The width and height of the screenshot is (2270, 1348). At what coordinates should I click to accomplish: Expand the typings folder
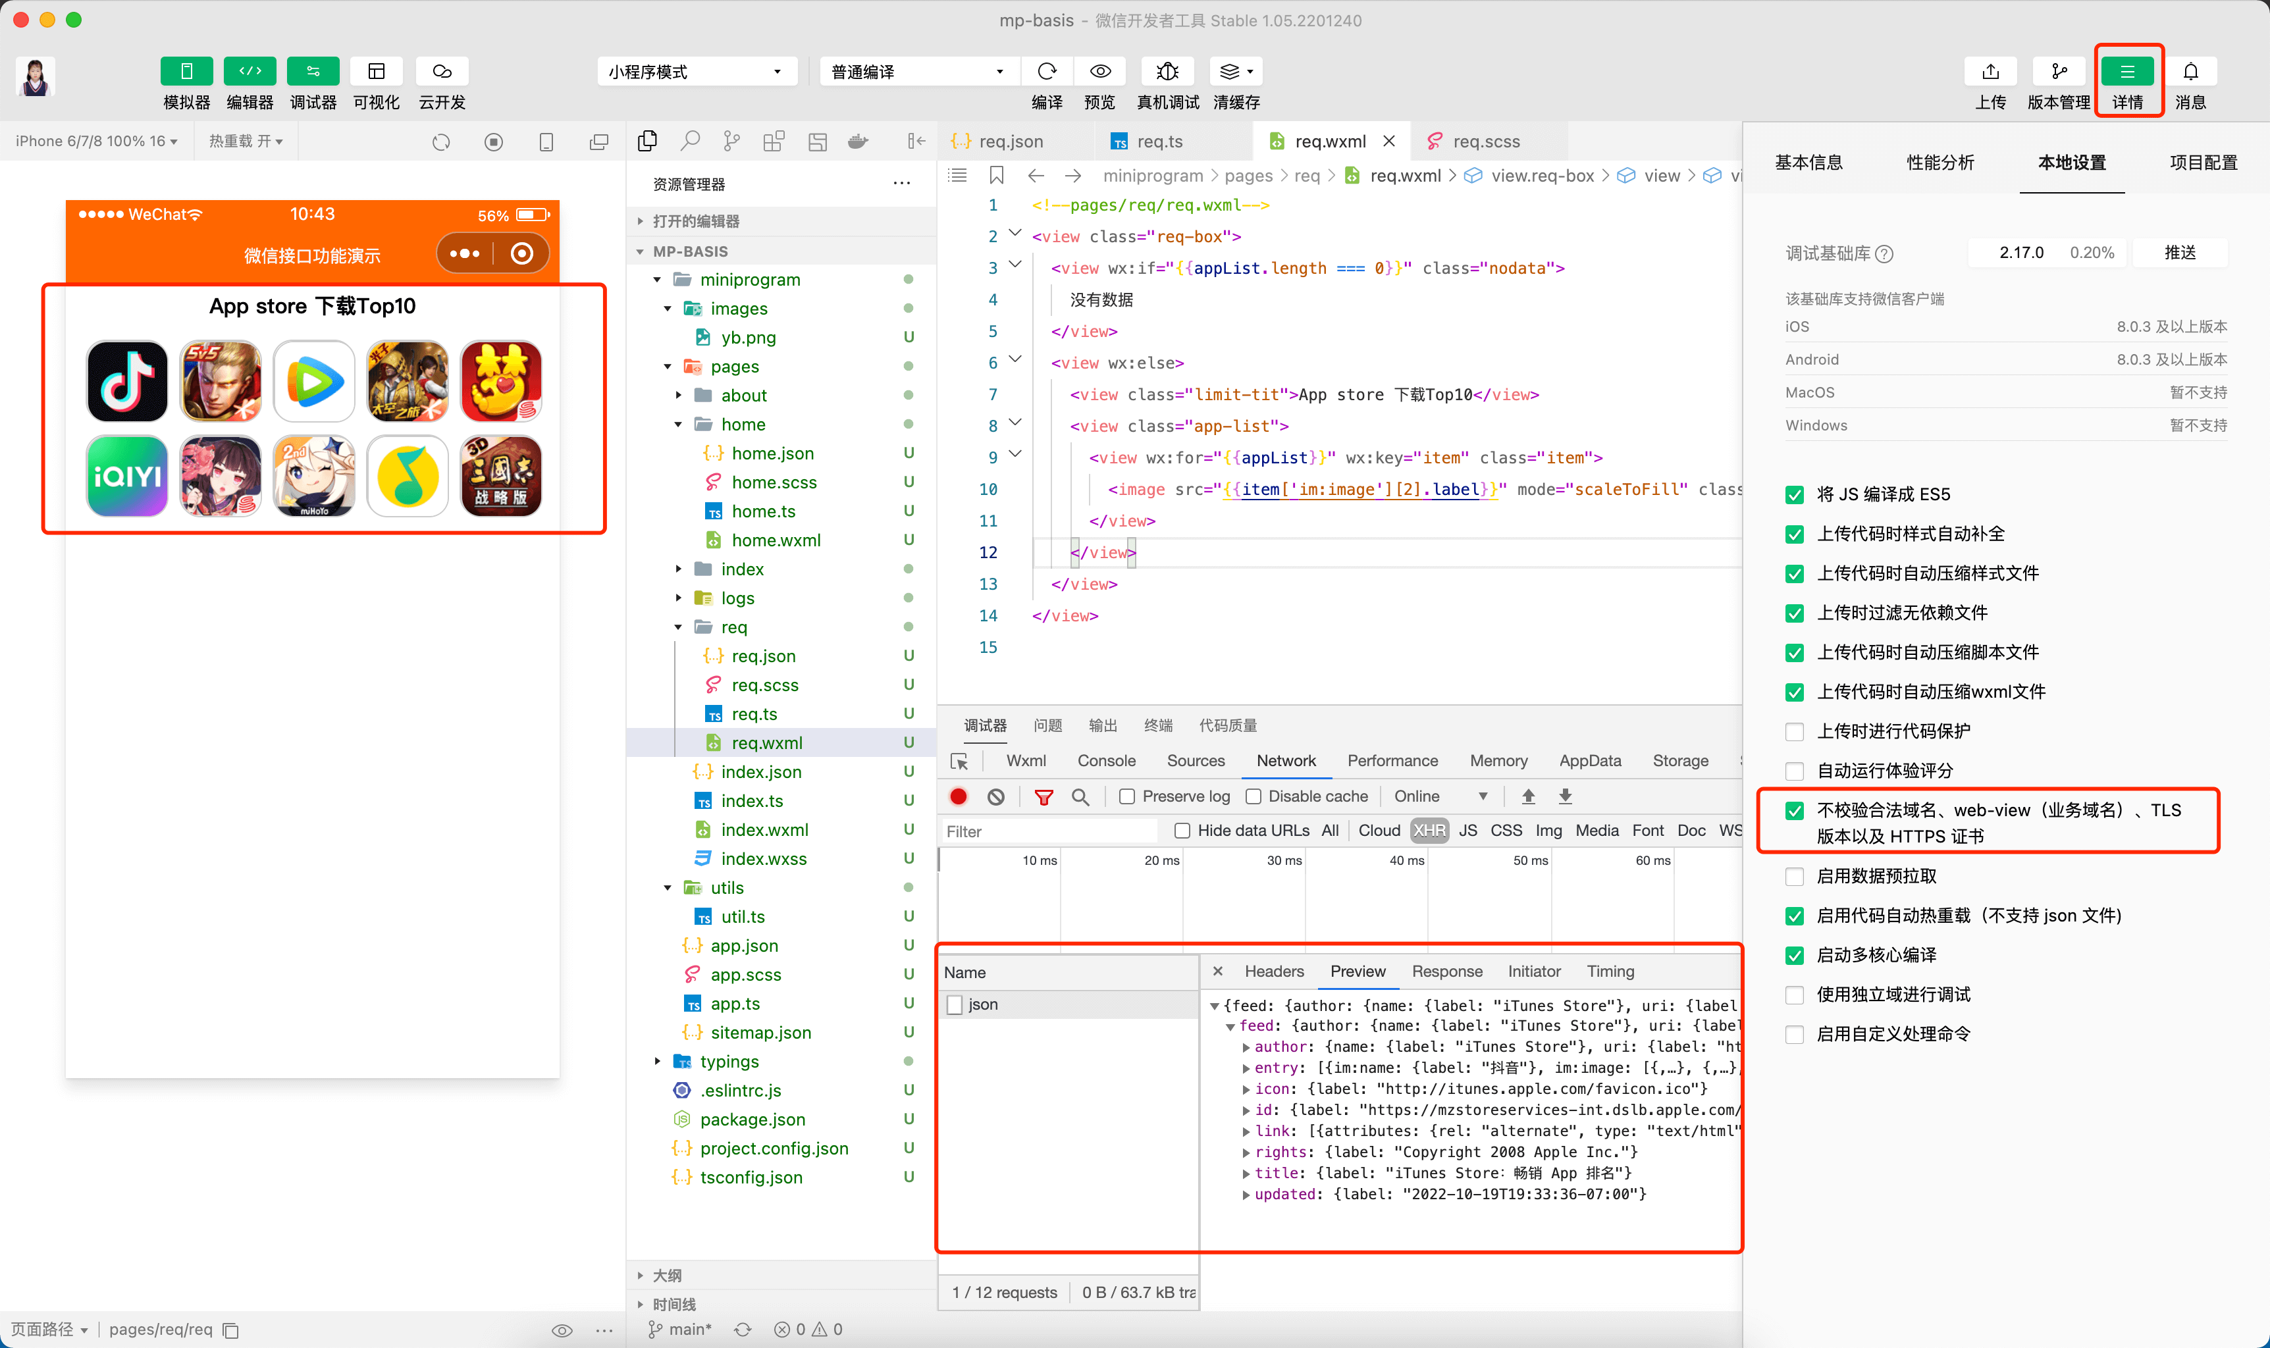pos(658,1061)
